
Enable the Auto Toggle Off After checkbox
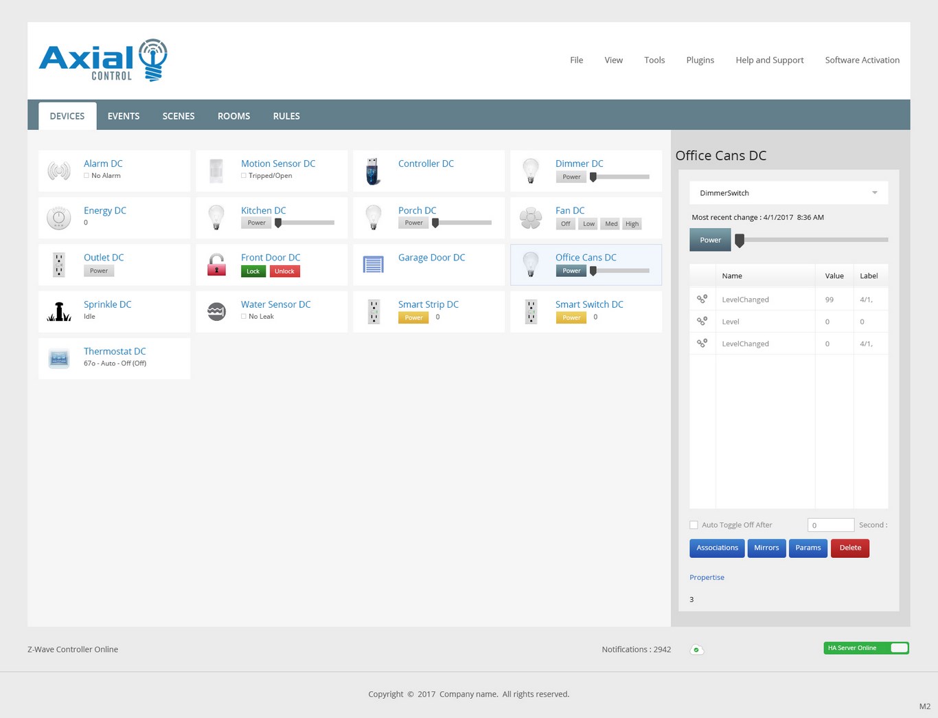pos(694,525)
